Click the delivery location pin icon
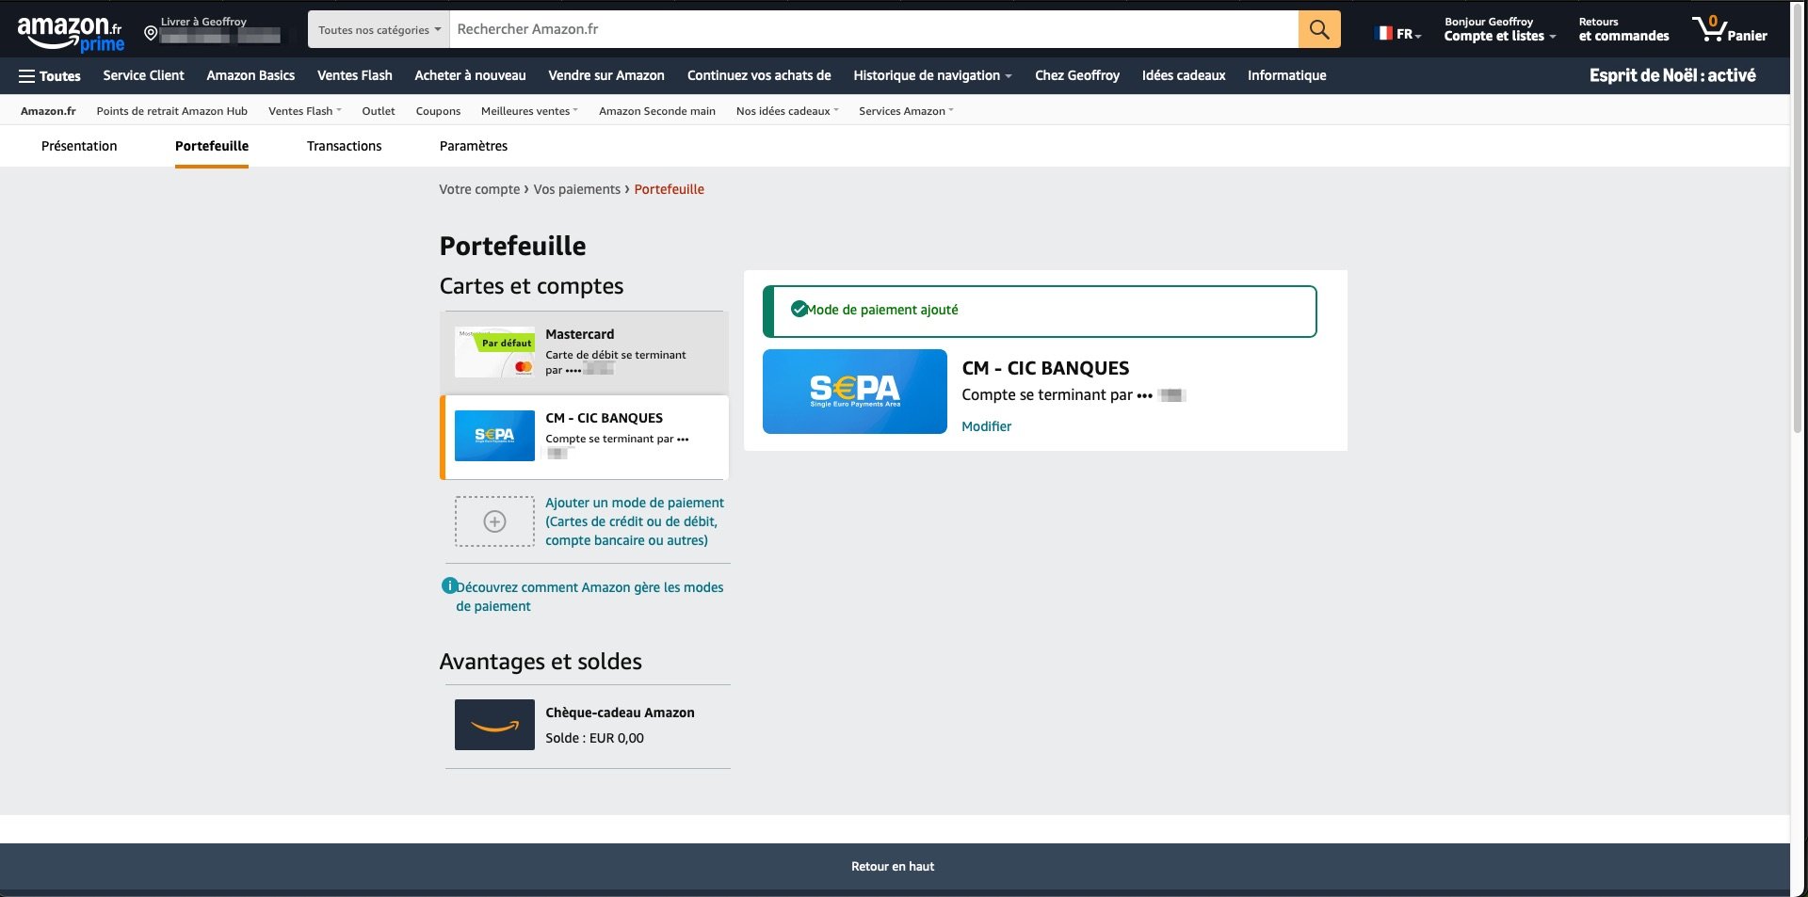The image size is (1808, 897). [x=150, y=34]
